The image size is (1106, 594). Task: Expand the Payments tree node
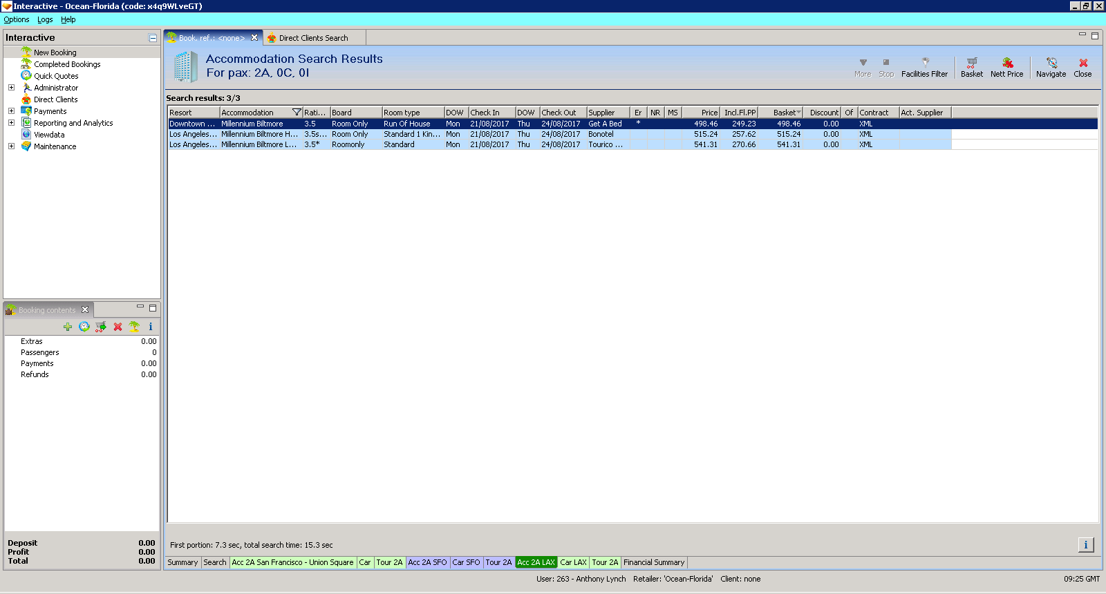point(11,111)
